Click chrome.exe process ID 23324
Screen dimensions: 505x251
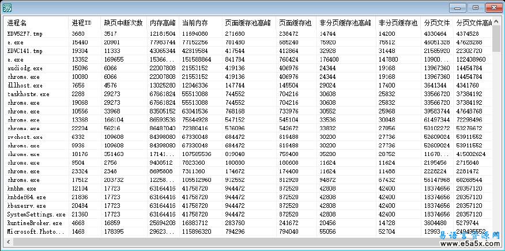click(x=80, y=172)
